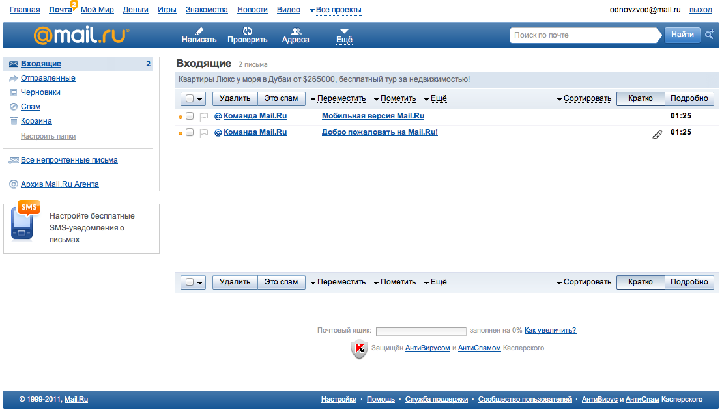The image size is (724, 416).
Task: Click the Поиск по почте search field
Action: (x=585, y=35)
